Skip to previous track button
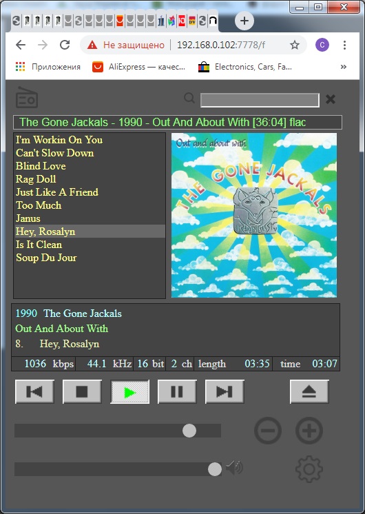The height and width of the screenshot is (514, 365). [x=34, y=392]
